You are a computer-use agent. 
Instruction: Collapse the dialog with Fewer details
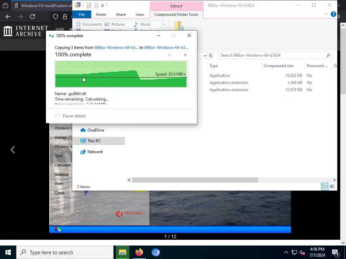(70, 116)
